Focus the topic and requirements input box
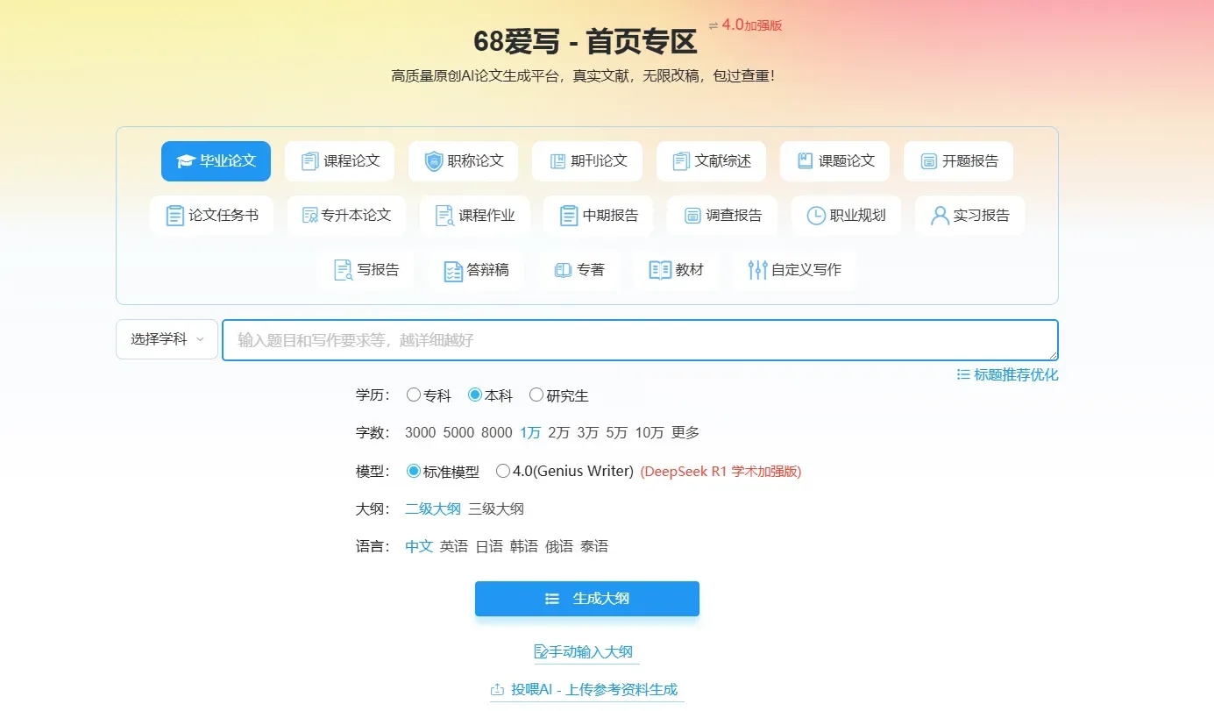Screen dimensions: 1214x711 click(639, 340)
